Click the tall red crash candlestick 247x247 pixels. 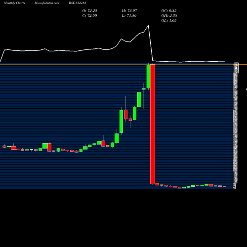click(x=153, y=124)
